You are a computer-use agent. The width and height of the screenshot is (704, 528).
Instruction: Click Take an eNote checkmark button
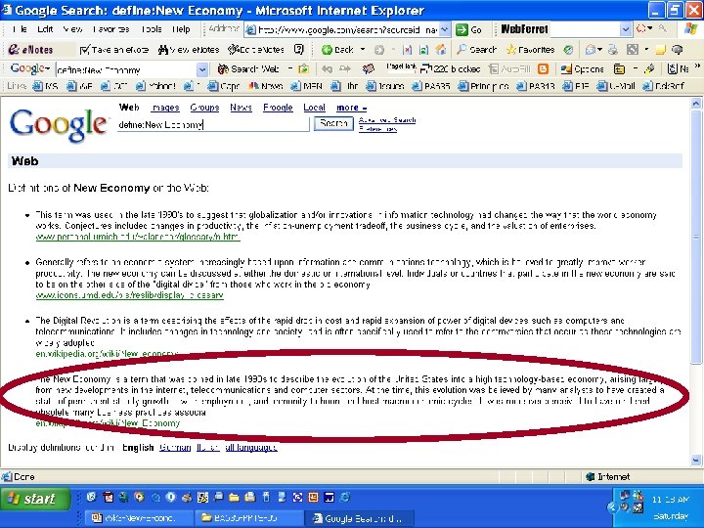(114, 50)
